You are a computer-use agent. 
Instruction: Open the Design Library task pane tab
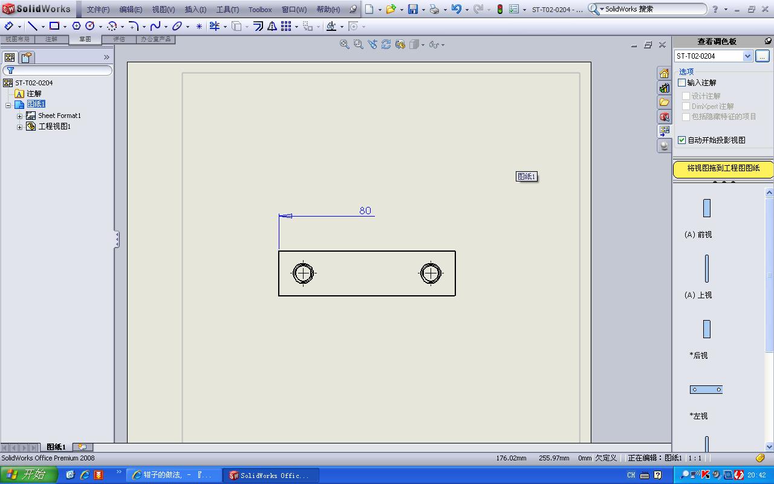click(665, 88)
